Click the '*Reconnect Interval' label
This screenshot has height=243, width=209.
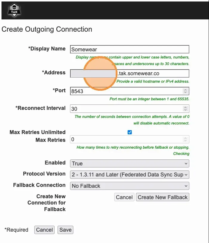[41, 108]
